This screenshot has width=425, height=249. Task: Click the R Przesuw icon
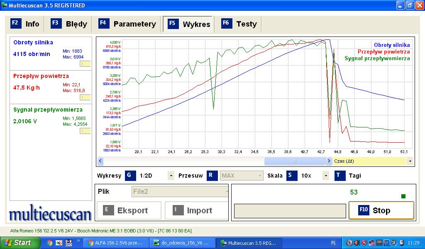click(212, 176)
